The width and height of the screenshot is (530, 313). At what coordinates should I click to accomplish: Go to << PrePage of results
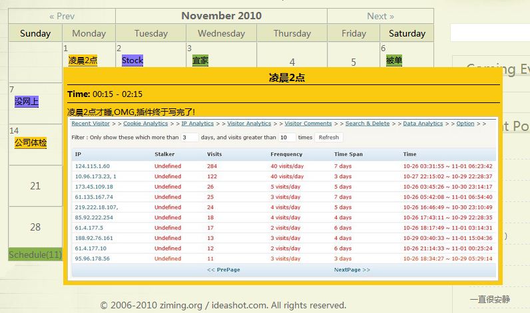(x=223, y=270)
